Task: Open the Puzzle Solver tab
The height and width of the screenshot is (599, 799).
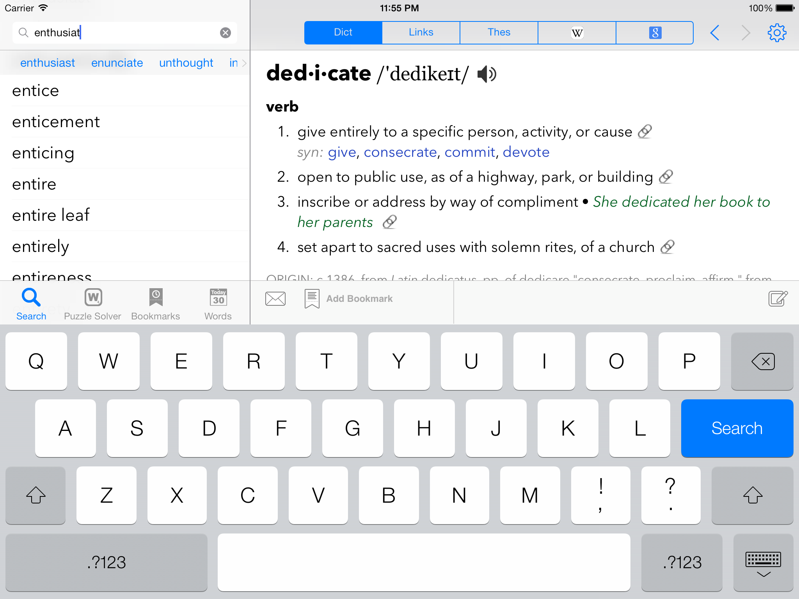Action: [92, 304]
